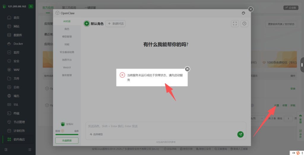Close the OpenClaw dialog window
The height and width of the screenshot is (155, 304).
coord(251,9)
